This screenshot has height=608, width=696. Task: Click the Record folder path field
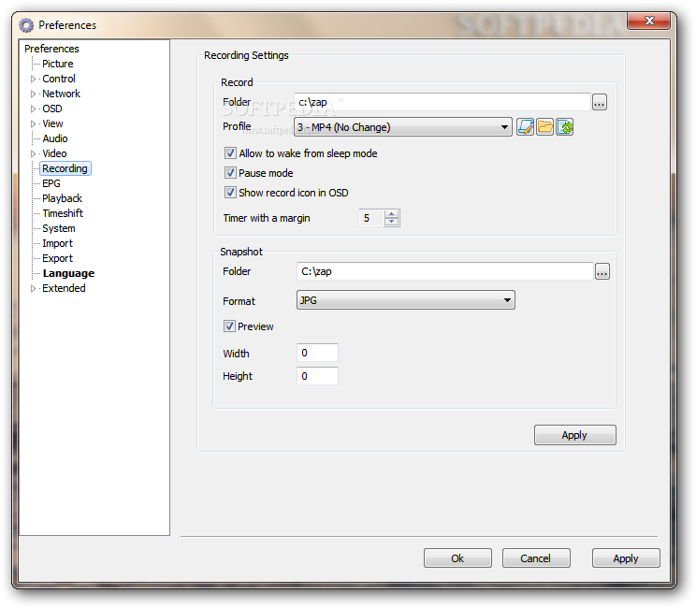click(442, 103)
